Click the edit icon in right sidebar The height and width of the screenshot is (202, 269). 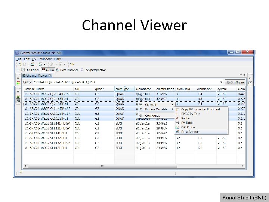click(x=250, y=83)
